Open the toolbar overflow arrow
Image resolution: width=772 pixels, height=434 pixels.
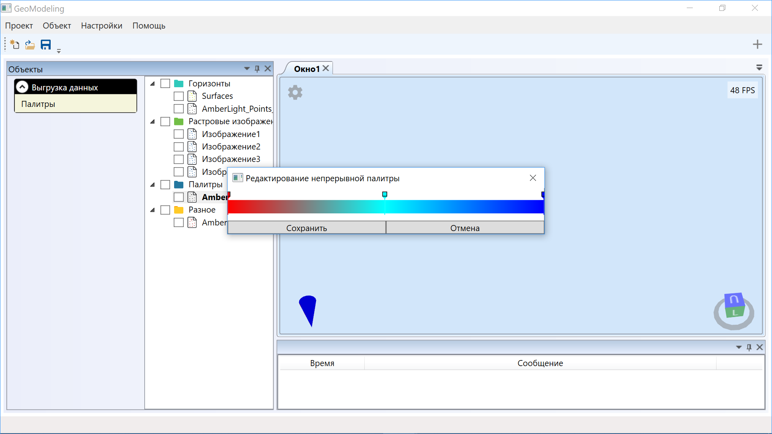(x=59, y=51)
